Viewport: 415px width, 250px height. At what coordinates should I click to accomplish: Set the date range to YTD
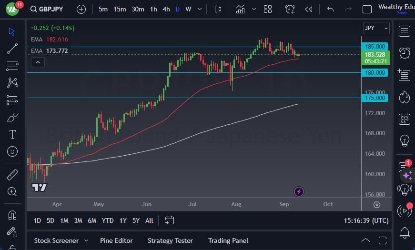108,220
